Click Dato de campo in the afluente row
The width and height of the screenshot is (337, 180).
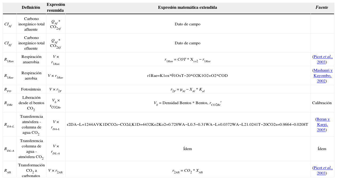point(187,24)
